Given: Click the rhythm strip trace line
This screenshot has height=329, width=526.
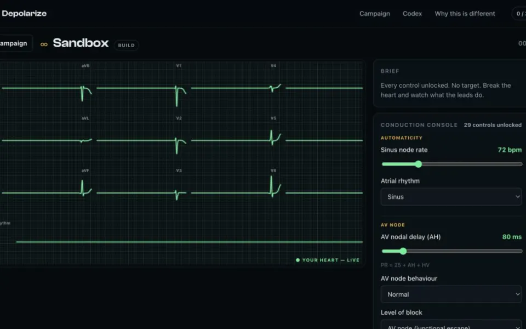Looking at the screenshot, I should coord(189,242).
